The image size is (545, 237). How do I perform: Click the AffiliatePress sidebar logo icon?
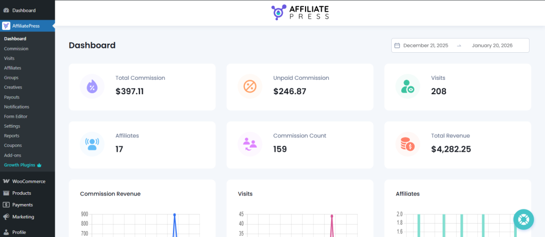[x=6, y=26]
